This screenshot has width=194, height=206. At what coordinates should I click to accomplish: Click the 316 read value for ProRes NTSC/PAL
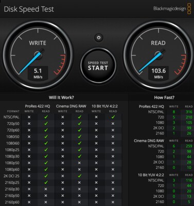pos(189,112)
